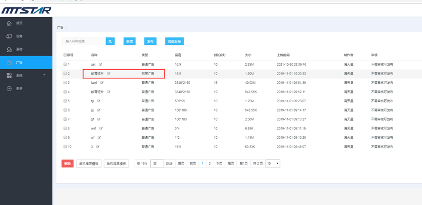Click the name search input field
This screenshot has width=422, height=205.
click(84, 42)
